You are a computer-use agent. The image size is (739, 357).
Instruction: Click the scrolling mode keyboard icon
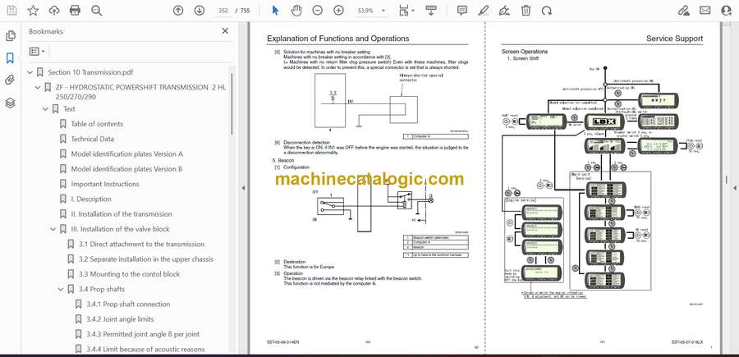click(431, 11)
